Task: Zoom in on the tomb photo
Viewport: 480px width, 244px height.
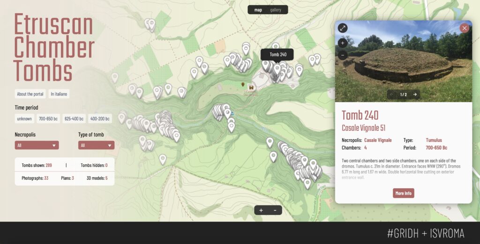Action: pos(343,43)
